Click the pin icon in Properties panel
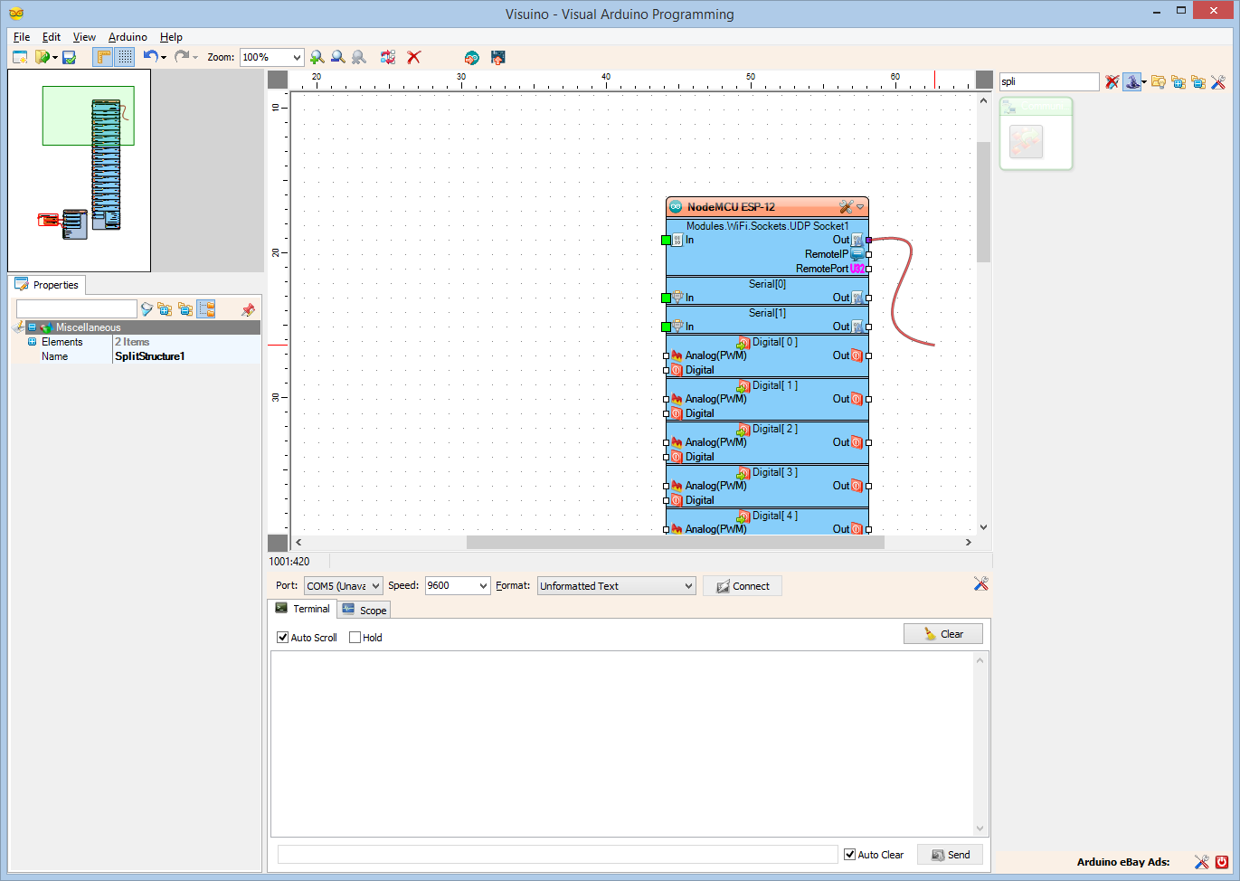1240x881 pixels. [248, 309]
